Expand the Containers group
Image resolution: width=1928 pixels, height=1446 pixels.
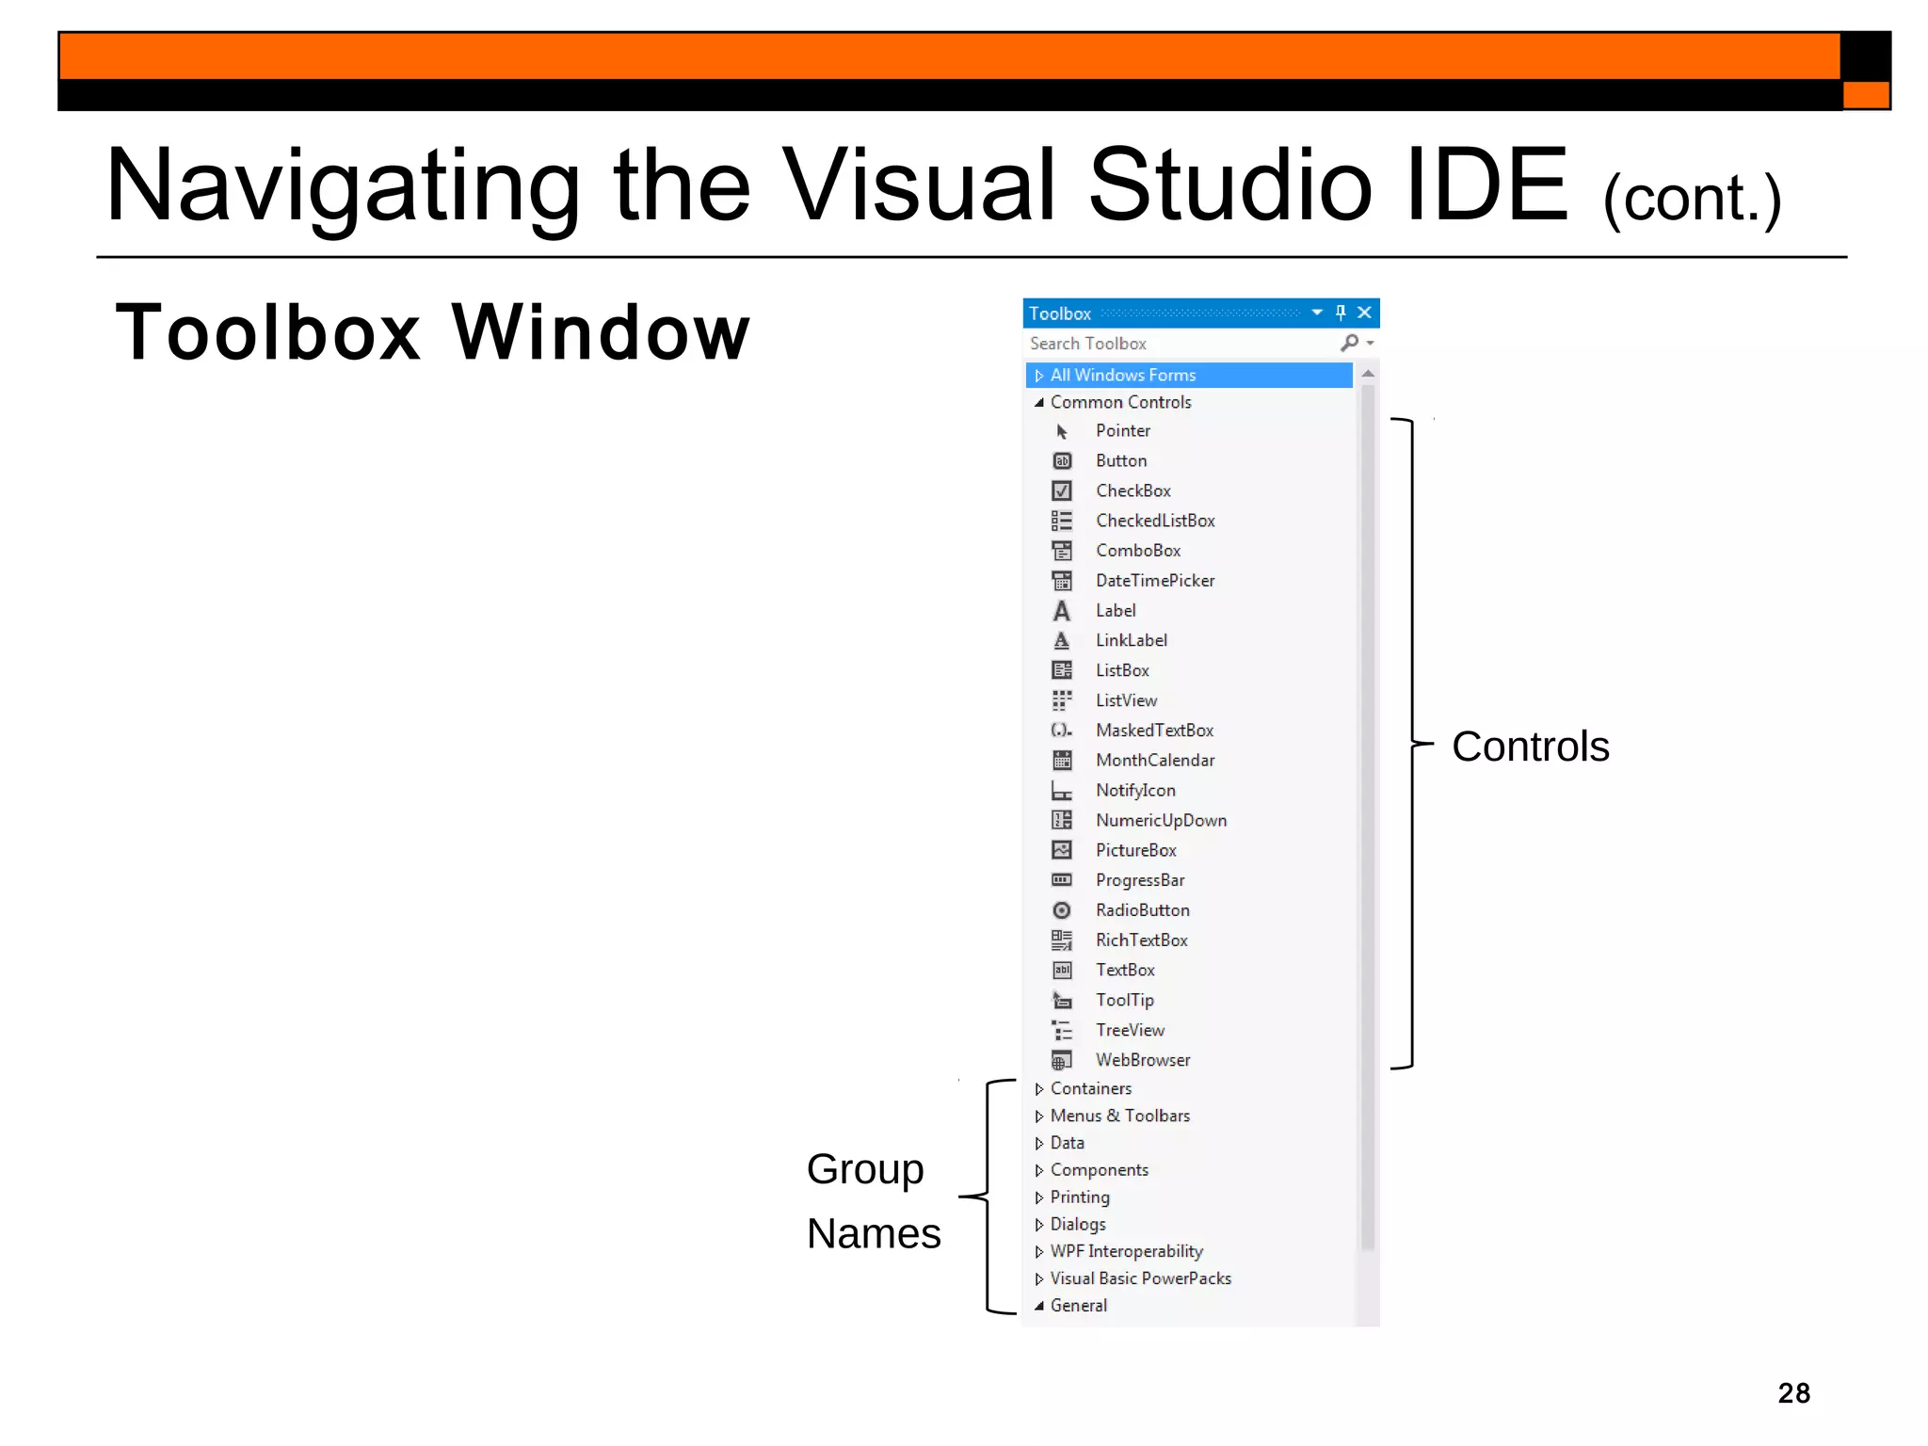1039,1089
